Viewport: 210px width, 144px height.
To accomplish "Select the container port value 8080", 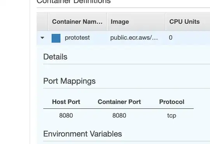I will coord(119,116).
